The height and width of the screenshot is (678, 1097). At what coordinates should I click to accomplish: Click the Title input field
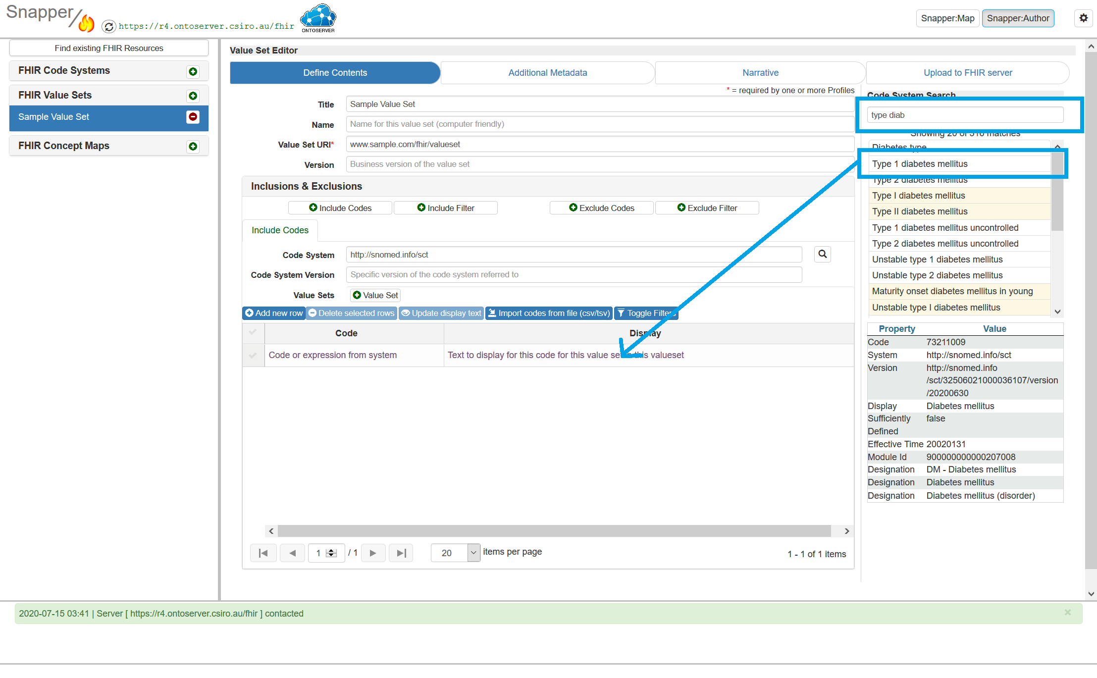tap(600, 104)
